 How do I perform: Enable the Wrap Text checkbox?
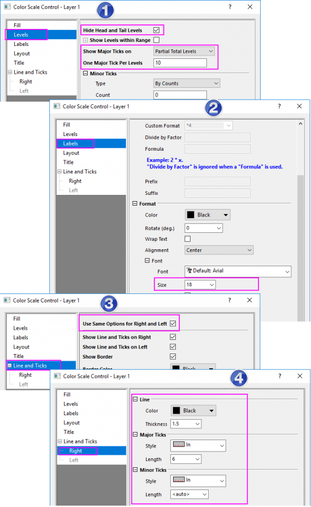tap(187, 238)
